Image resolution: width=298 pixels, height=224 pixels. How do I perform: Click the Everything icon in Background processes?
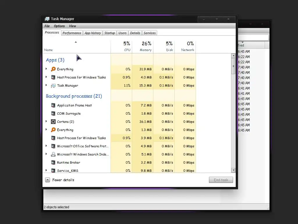tap(53, 130)
